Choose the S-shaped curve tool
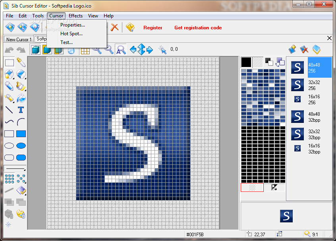This screenshot has height=241, width=336. click(x=9, y=122)
